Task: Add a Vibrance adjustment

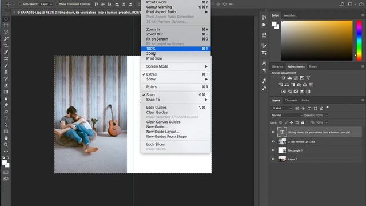Action: point(308,78)
